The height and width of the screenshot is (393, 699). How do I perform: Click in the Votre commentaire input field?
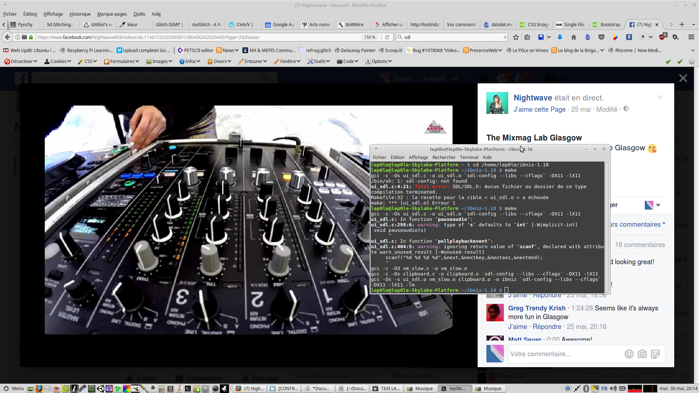[564, 354]
